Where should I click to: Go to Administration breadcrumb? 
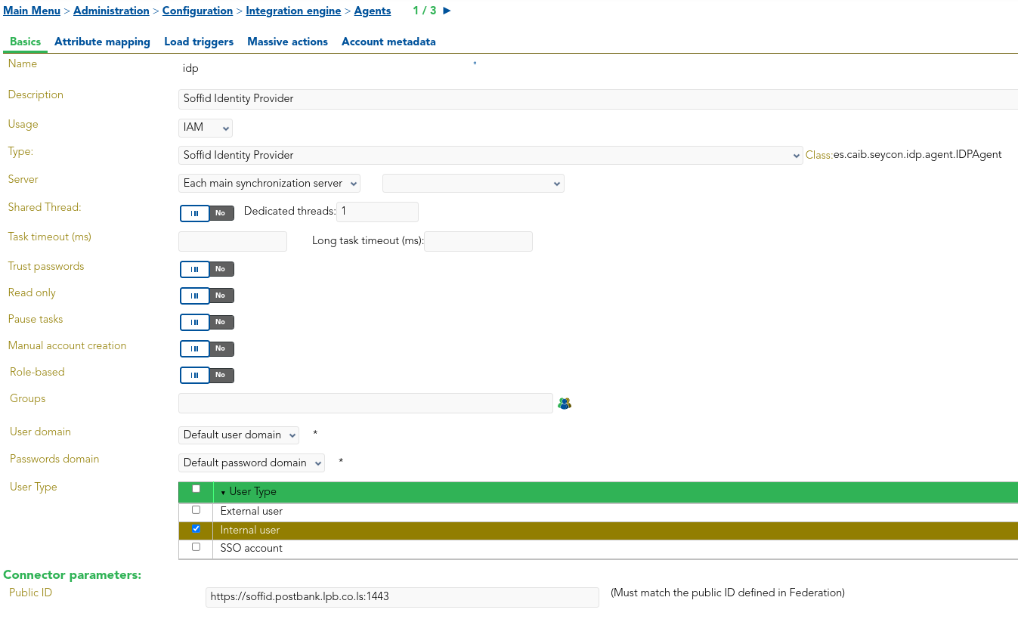pos(111,11)
